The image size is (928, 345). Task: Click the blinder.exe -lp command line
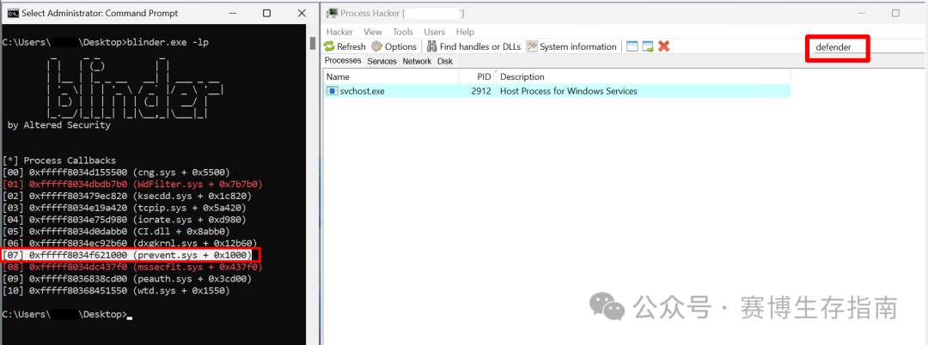click(x=167, y=42)
